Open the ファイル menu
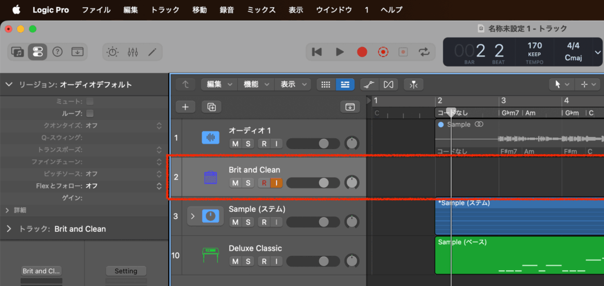 click(96, 10)
